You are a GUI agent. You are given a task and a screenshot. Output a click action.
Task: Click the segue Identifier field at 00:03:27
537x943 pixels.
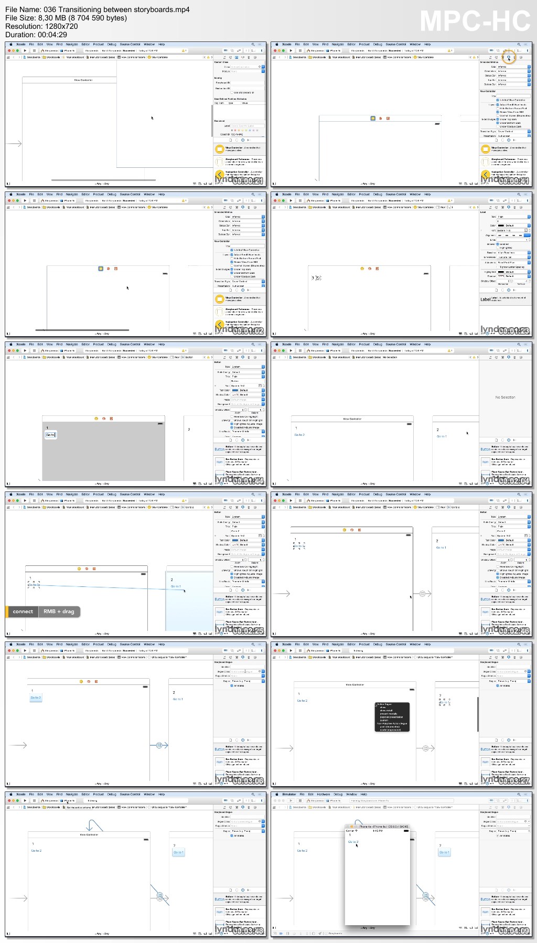(x=513, y=667)
